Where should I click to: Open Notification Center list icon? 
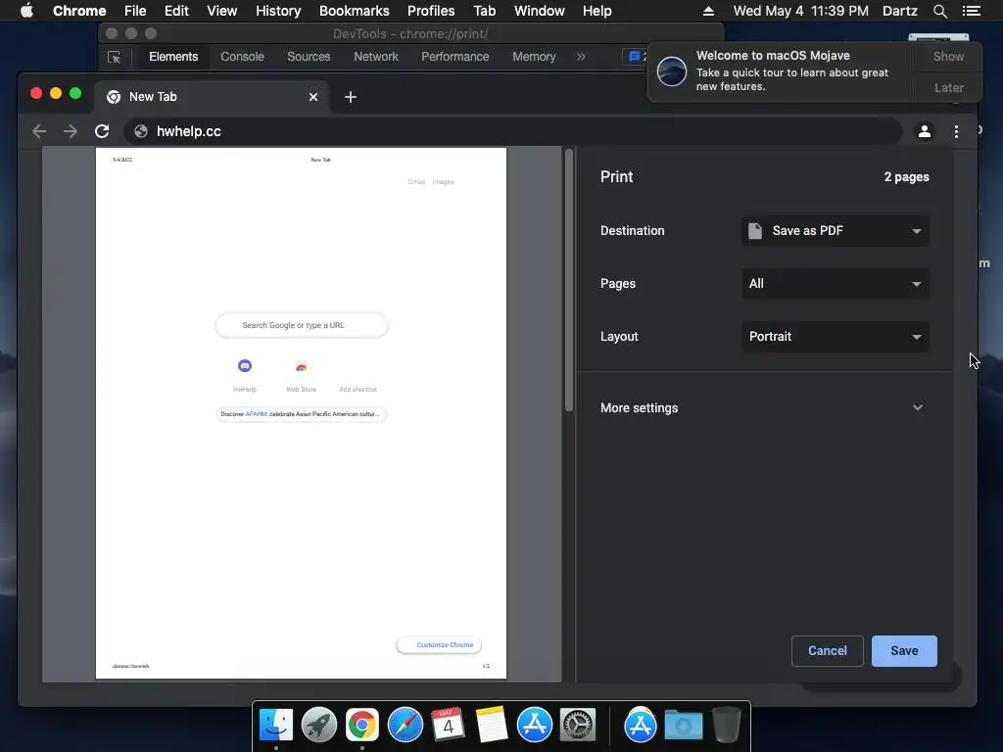click(971, 11)
